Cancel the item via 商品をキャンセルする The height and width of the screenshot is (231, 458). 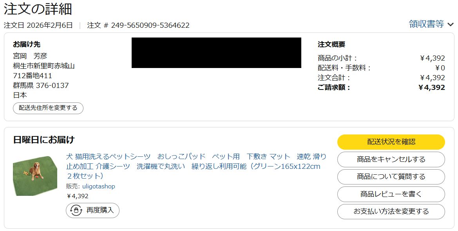(x=391, y=159)
